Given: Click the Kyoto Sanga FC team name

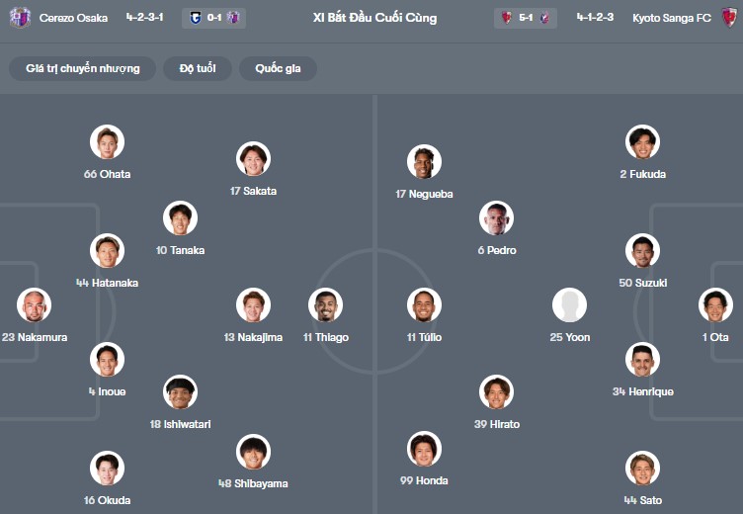Looking at the screenshot, I should [672, 18].
